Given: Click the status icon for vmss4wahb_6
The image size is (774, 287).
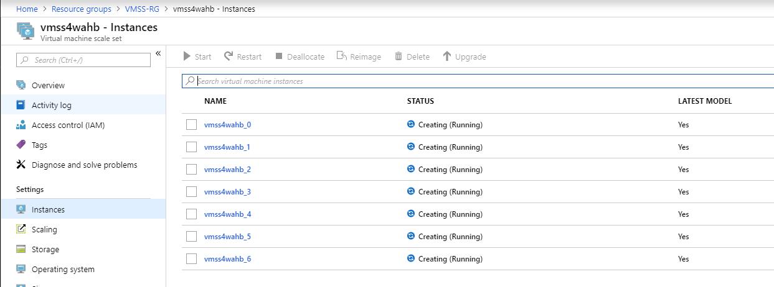Looking at the screenshot, I should 411,258.
